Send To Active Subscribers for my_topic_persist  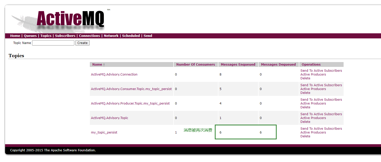(321, 129)
